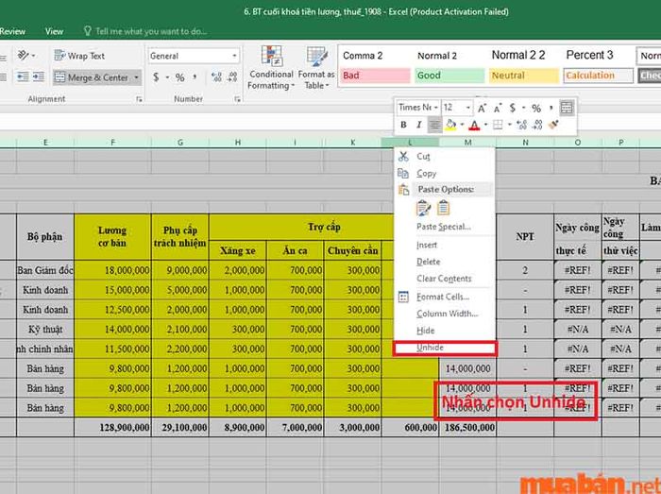
Task: Click the ribbon Comma Style icon
Action: pyautogui.click(x=195, y=77)
